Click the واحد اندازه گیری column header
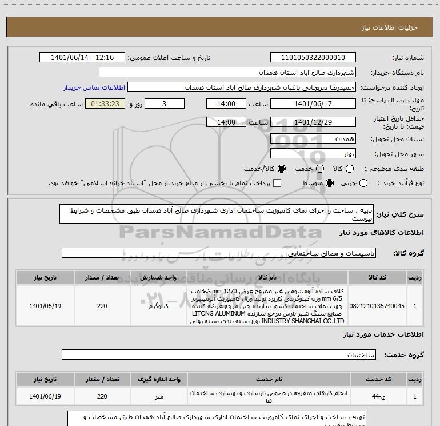Viewport: 440px width, 426px height. (159, 379)
